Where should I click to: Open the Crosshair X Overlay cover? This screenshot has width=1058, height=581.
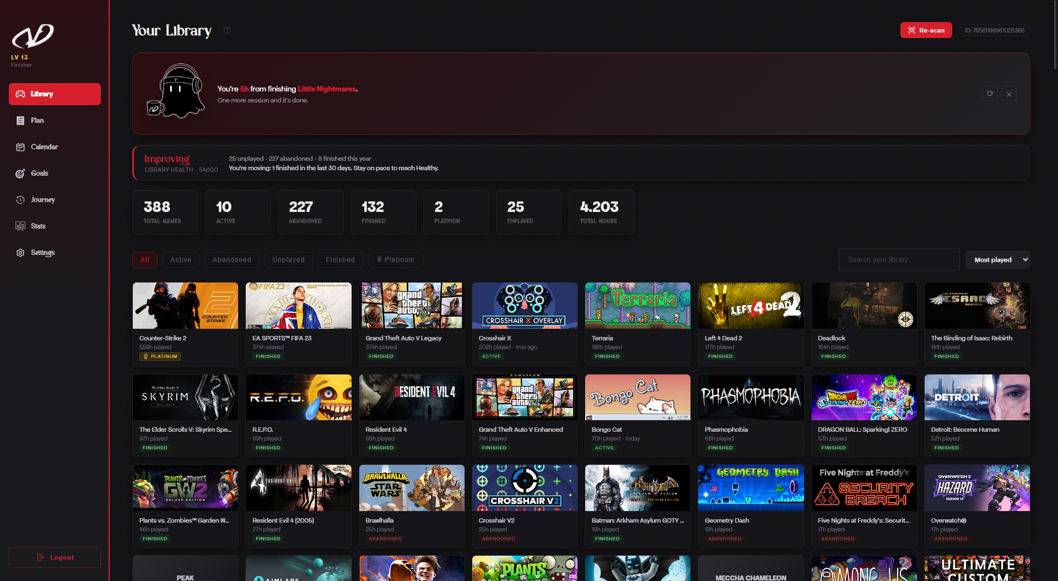click(x=525, y=306)
